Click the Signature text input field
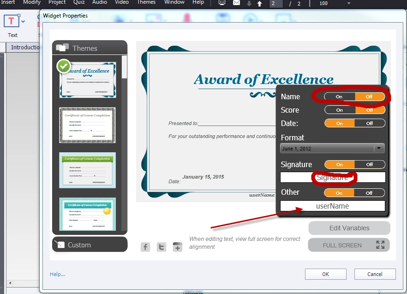Viewport: 407px width, 294px height. pos(333,178)
